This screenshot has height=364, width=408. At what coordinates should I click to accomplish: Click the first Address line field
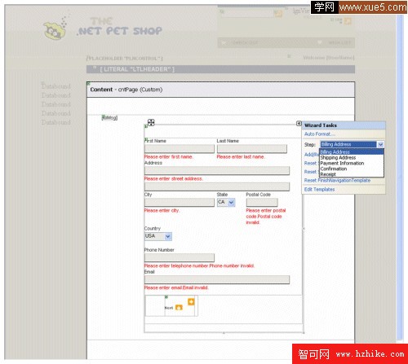point(217,170)
